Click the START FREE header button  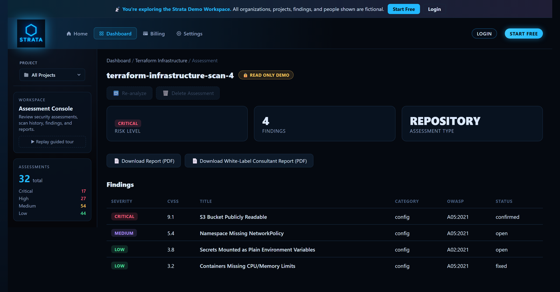click(524, 34)
